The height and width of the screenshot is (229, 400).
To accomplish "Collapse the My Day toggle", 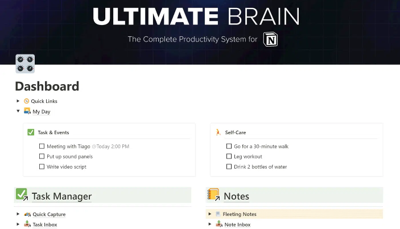I will tap(18, 111).
